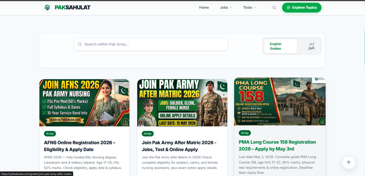The height and width of the screenshot is (176, 365).
Task: Click the PakSahulat logo icon
Action: pyautogui.click(x=47, y=8)
